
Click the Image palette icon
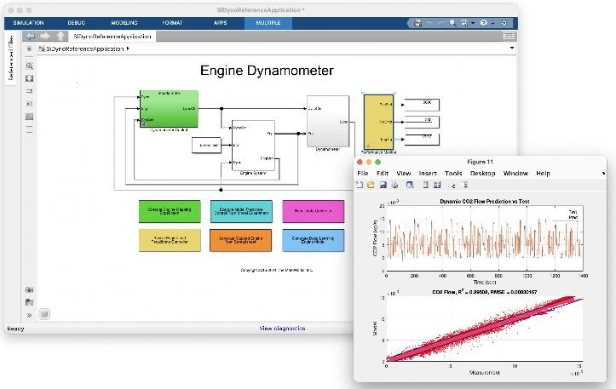pos(30,117)
